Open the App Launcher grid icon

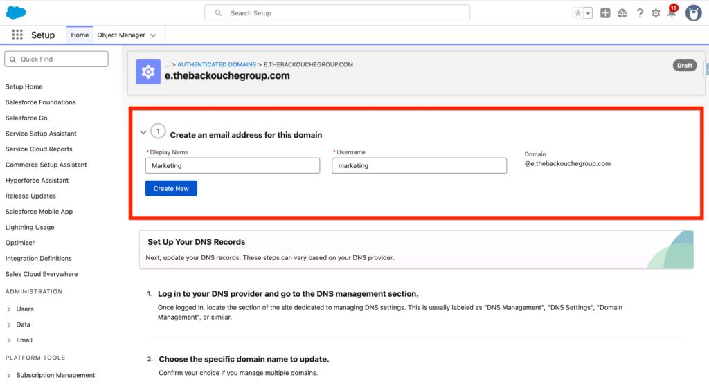17,35
